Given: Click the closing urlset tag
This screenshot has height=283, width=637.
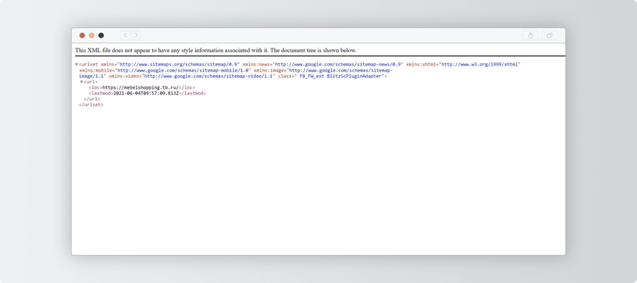Looking at the screenshot, I should point(91,104).
